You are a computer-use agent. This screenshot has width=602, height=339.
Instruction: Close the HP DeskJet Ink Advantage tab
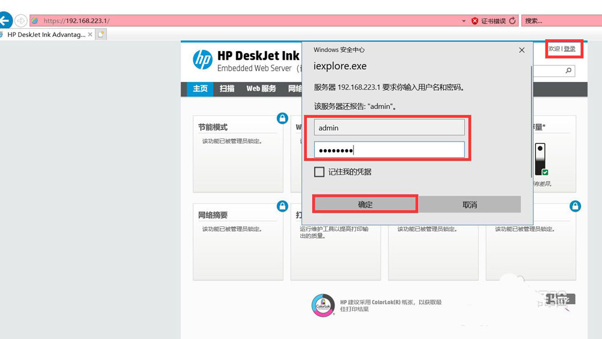[90, 34]
